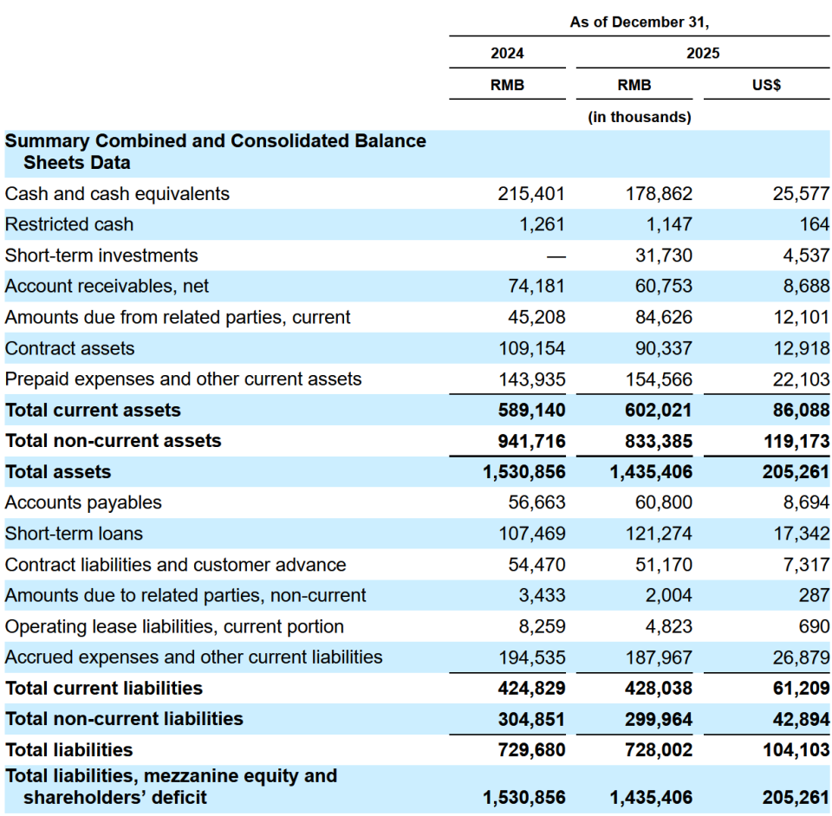Viewport: 832px width, 816px height.
Task: Select Contract assets 2025 RMB value 90,337
Action: tap(664, 348)
